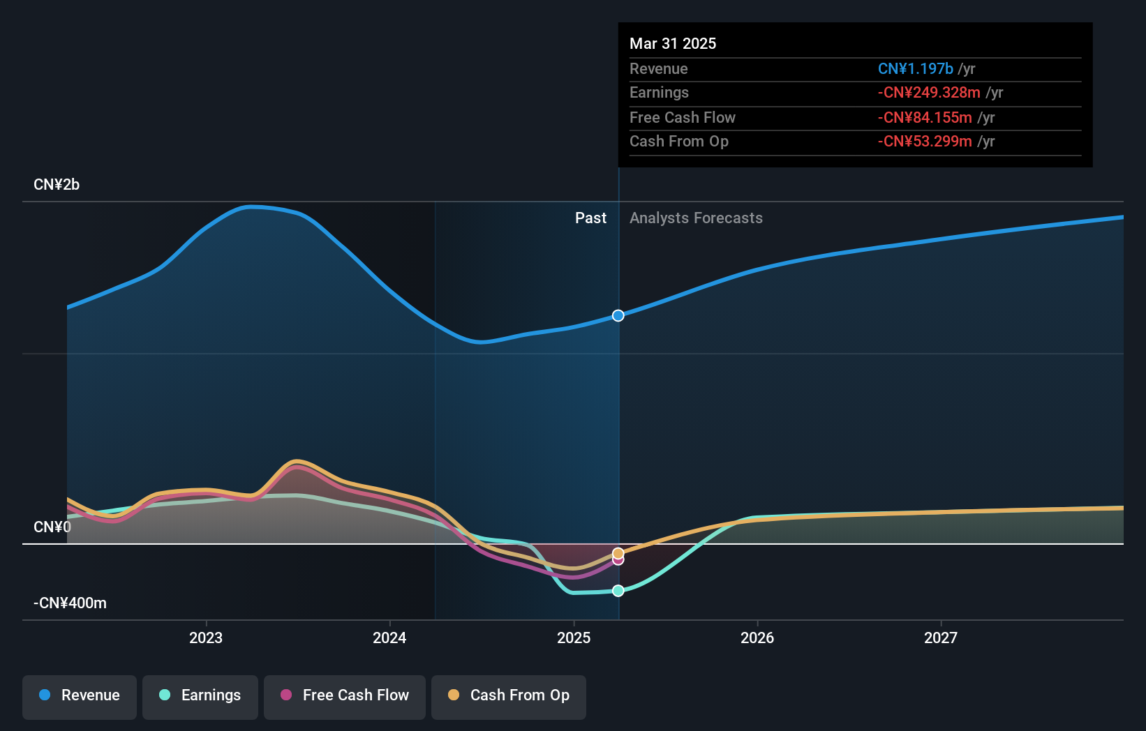Click the Revenue row label in tooltip

click(659, 69)
